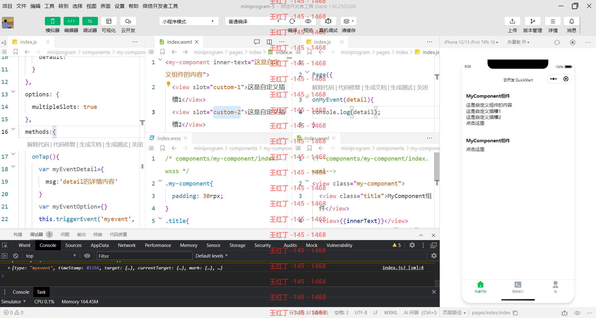Image resolution: width=596 pixels, height=318 pixels.
Task: Open the Wxml devtools tab
Action: pos(24,245)
